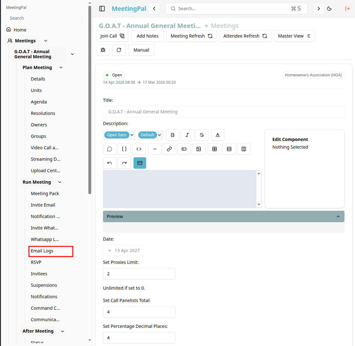Click the reload icon button
355x346 pixels.
tap(119, 50)
